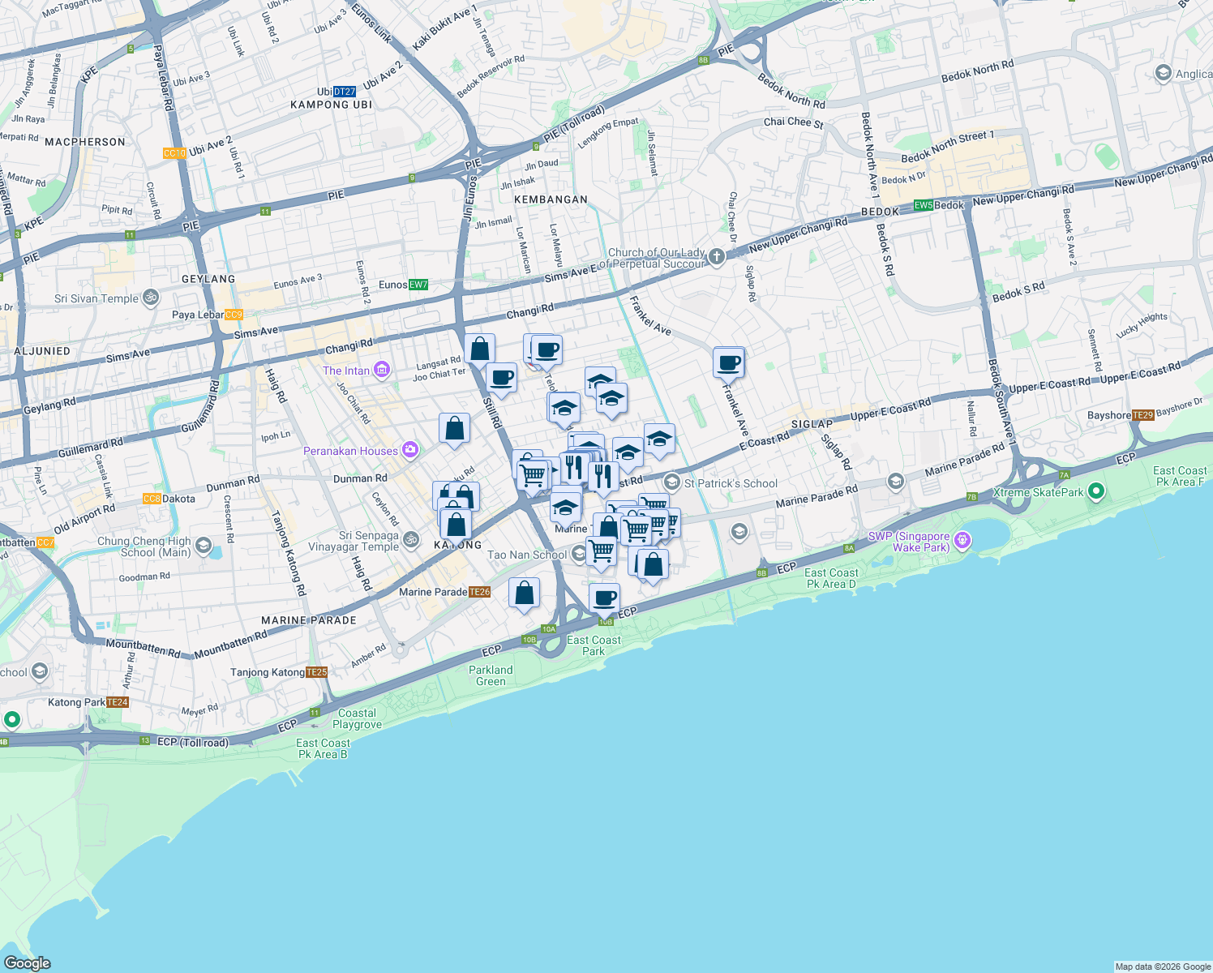Select East Coast Pk Area B label
Screen dimensions: 1213x973
click(323, 748)
